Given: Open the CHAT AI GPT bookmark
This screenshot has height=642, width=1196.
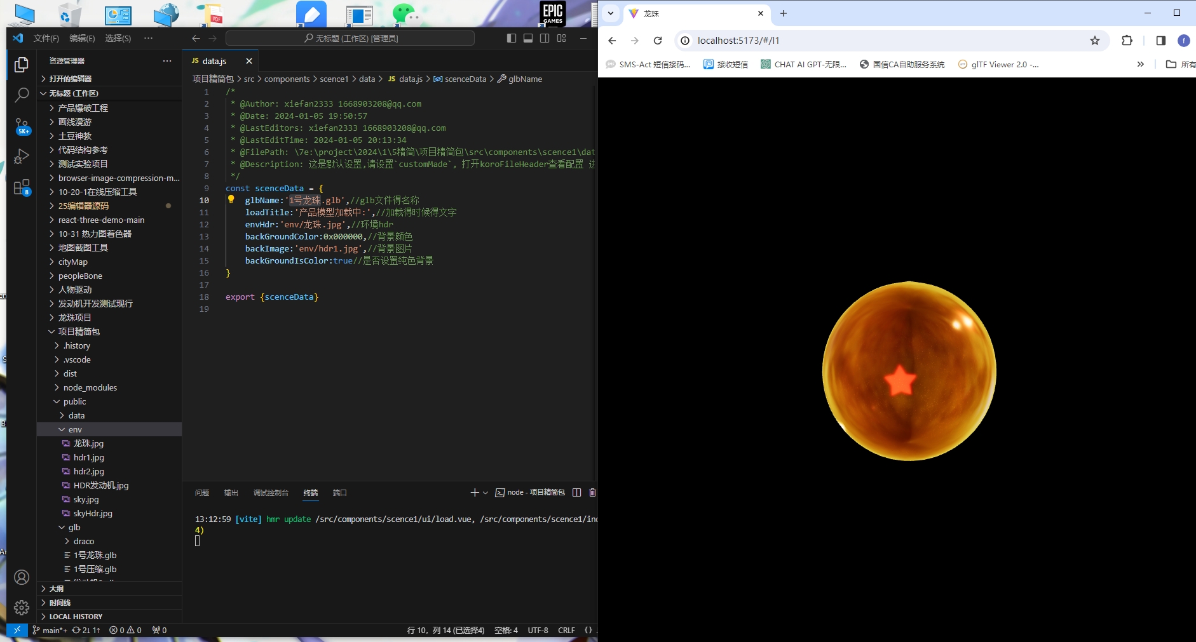Looking at the screenshot, I should (804, 64).
